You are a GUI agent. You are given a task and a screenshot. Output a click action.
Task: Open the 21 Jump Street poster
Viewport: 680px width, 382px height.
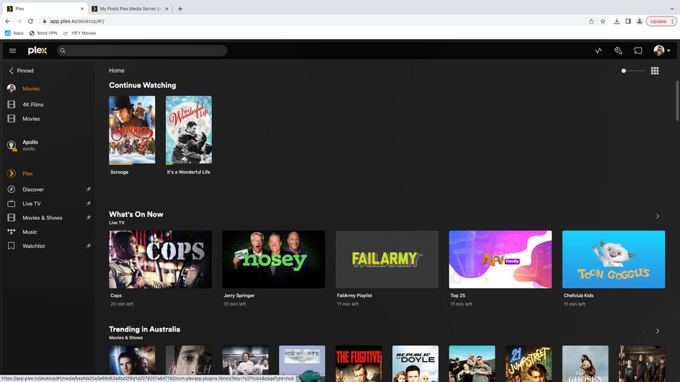(529, 363)
